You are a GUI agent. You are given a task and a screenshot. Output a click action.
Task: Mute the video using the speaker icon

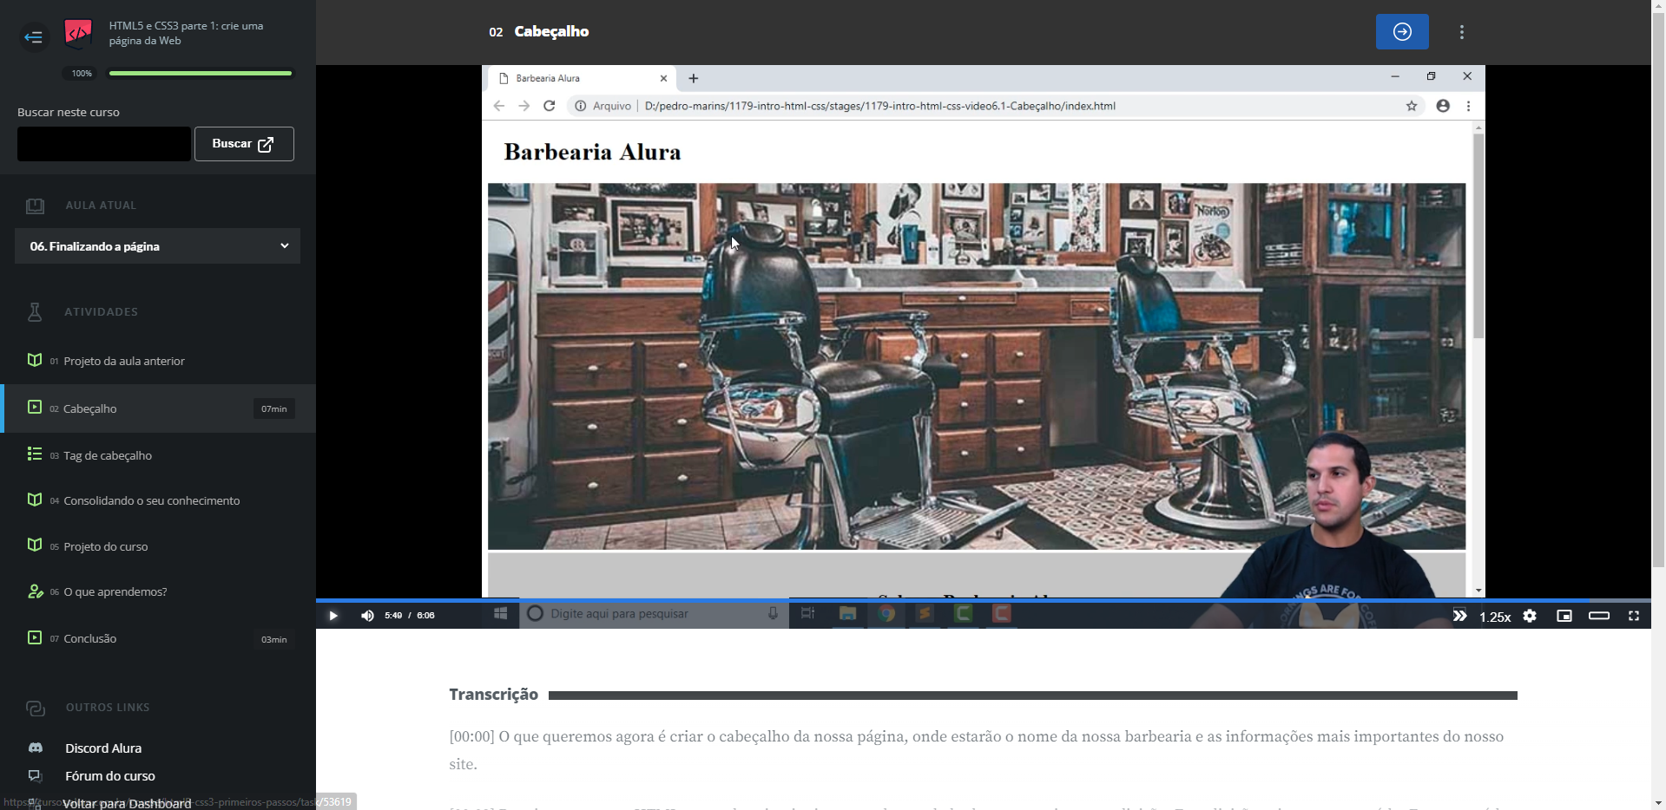coord(367,616)
